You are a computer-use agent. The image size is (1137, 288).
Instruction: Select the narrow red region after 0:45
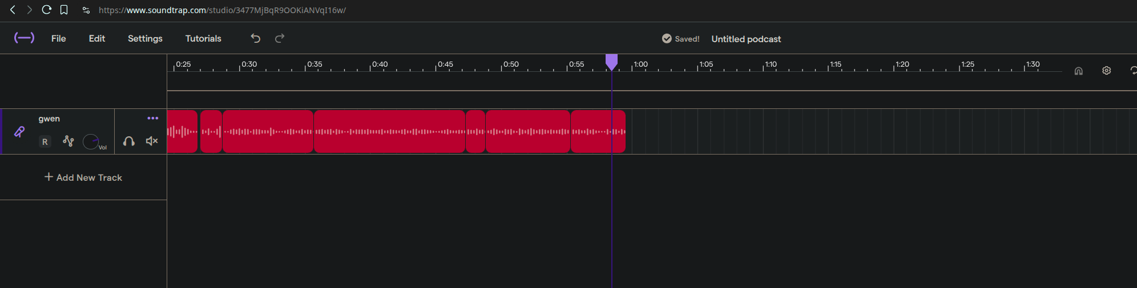tap(475, 132)
